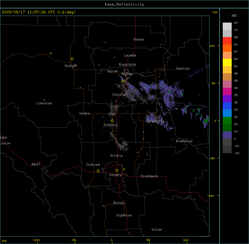Screen dimensions: 249x244
Task: Select the blue 36-33 dBZ legend swatch
Action: [227, 106]
